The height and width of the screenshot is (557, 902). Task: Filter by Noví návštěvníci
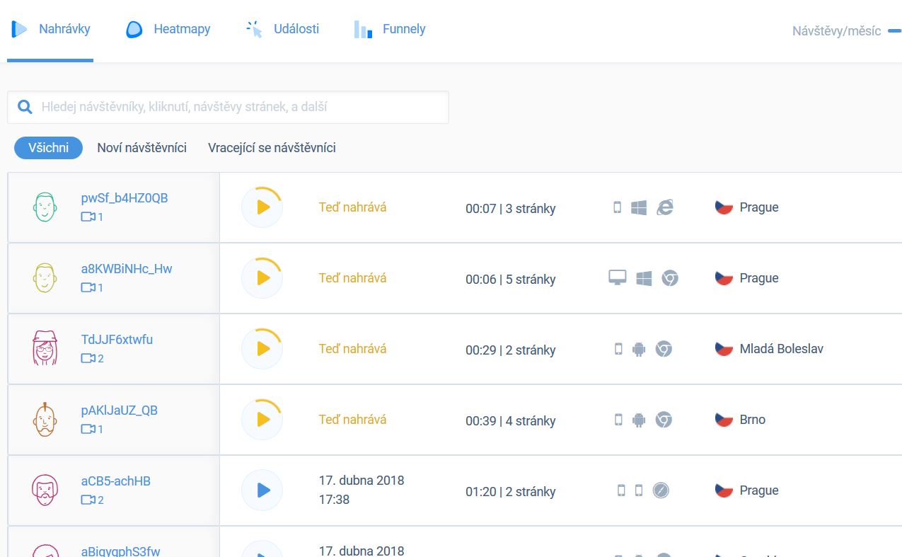pos(141,148)
